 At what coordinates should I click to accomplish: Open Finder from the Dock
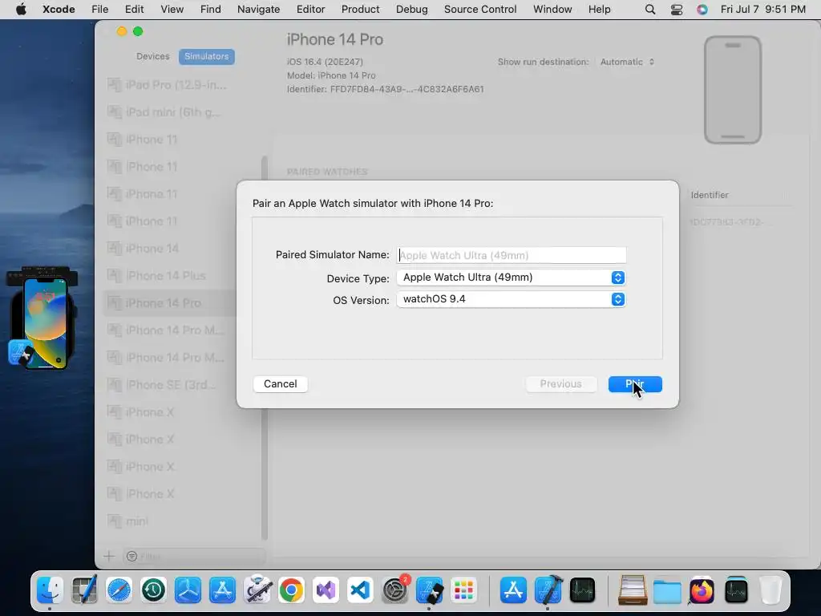click(51, 590)
